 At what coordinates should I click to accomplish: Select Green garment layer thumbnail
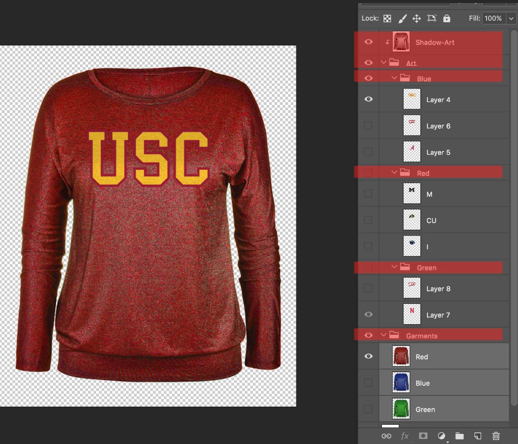click(x=401, y=409)
